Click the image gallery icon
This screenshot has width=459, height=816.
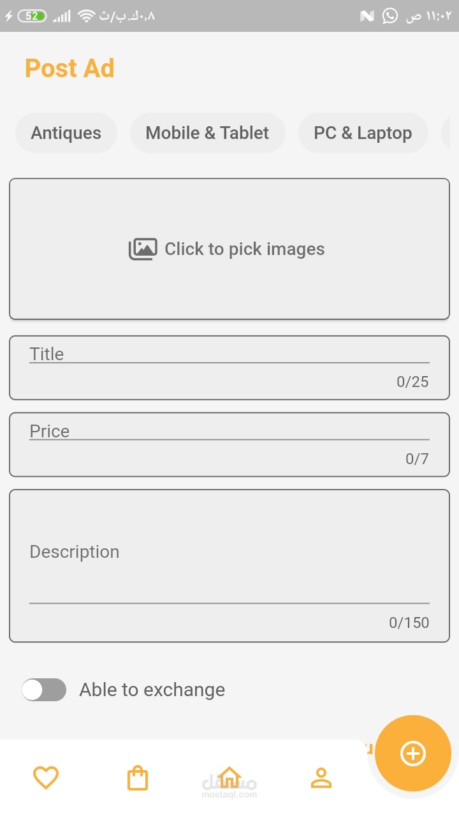143,249
